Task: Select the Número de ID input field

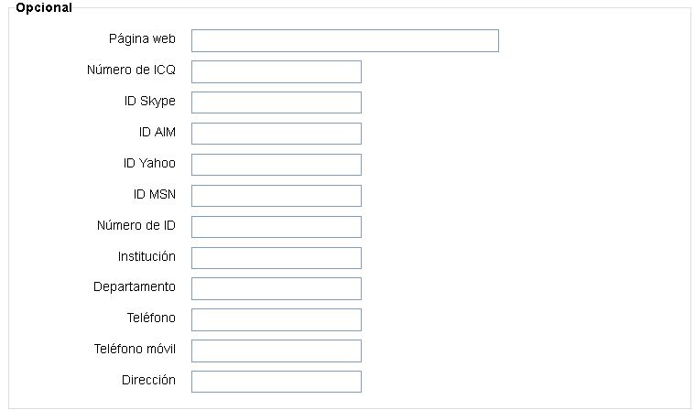Action: pos(276,227)
